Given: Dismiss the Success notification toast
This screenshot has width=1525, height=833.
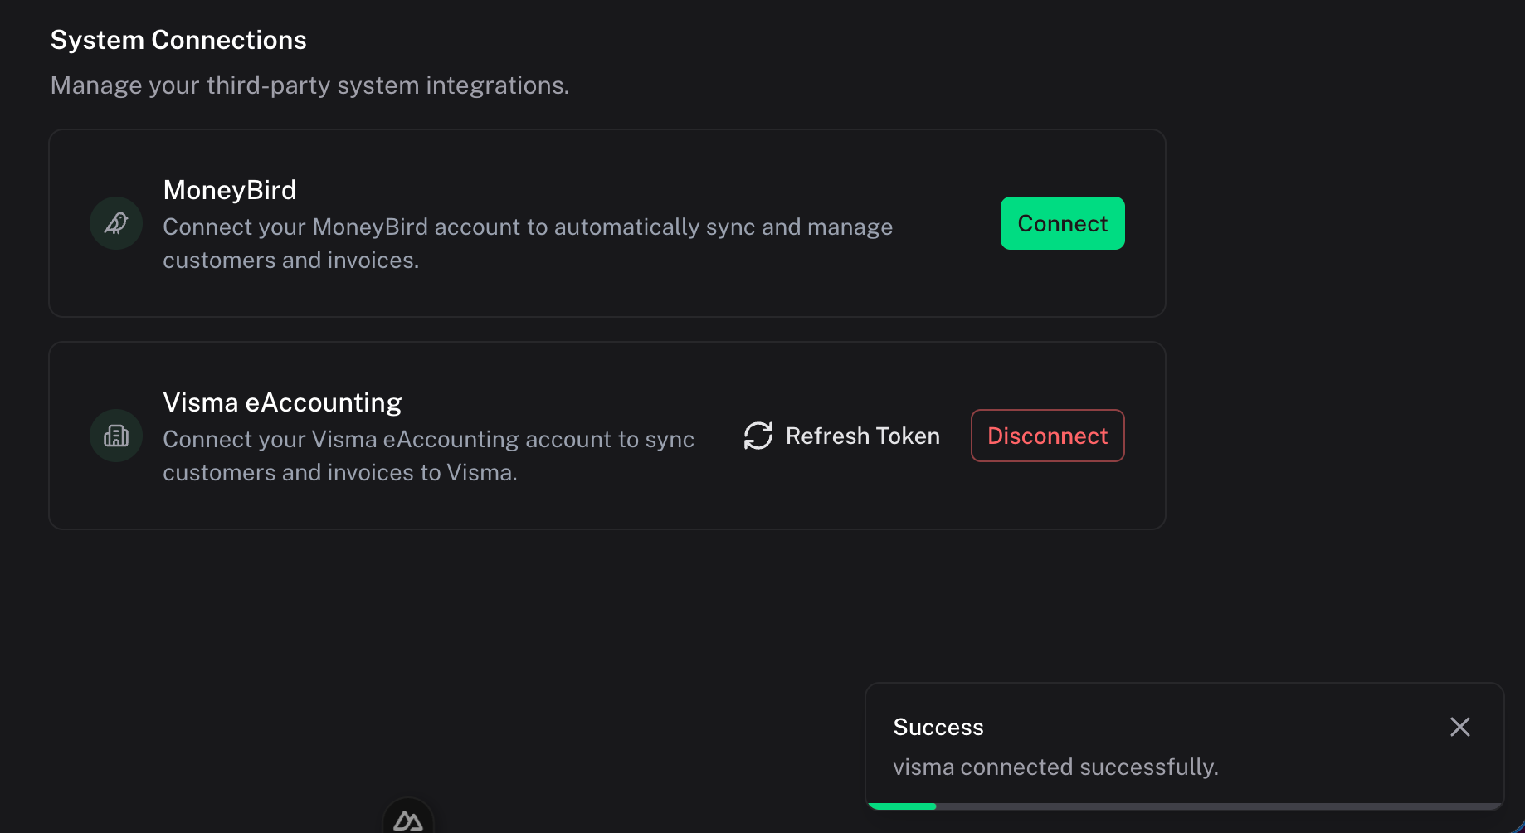Looking at the screenshot, I should tap(1460, 727).
